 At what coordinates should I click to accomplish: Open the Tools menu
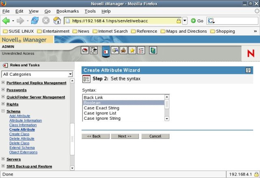point(90,11)
